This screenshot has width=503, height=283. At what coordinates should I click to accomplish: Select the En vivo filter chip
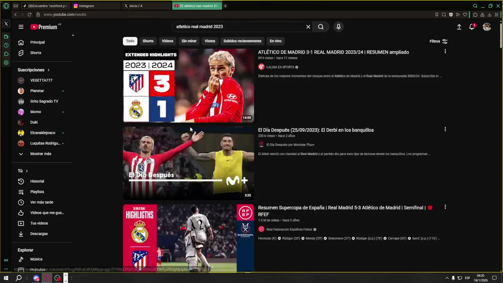(275, 41)
